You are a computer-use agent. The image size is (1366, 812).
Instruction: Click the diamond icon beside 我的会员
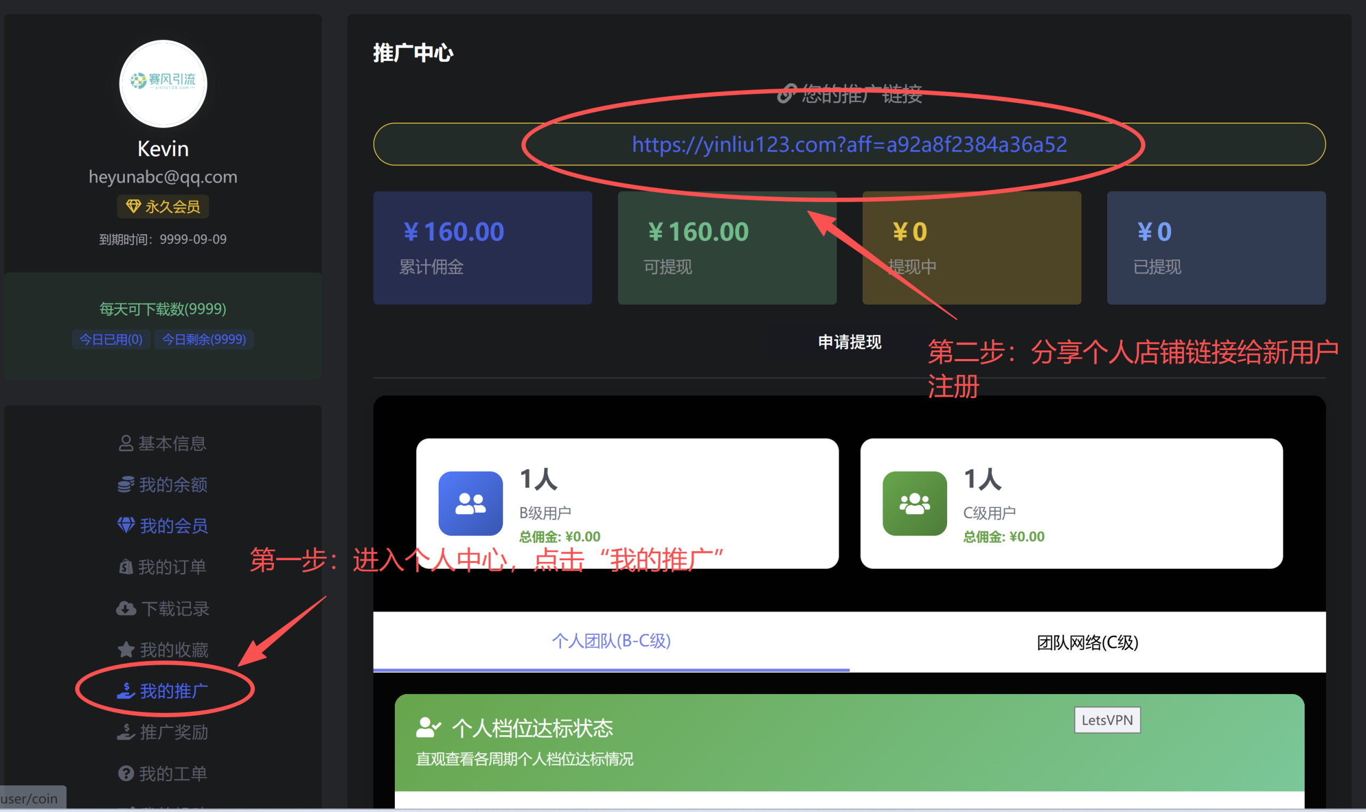click(126, 526)
